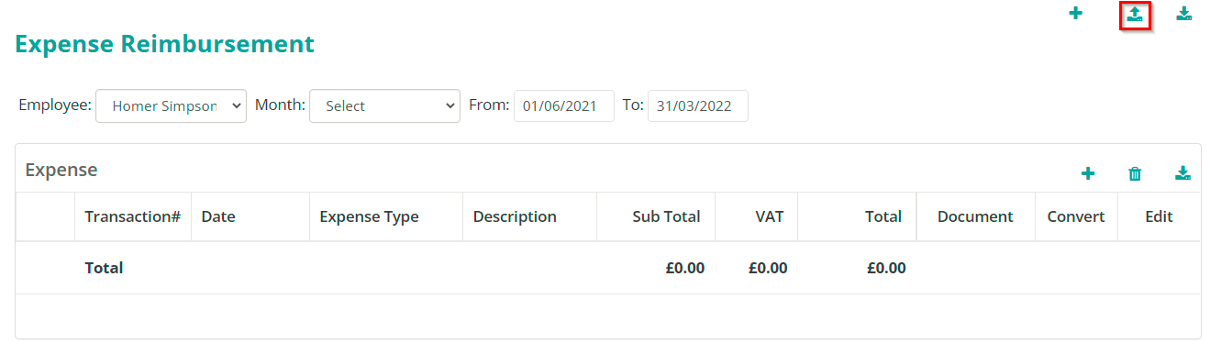The height and width of the screenshot is (343, 1210).
Task: Click the Sub Total column header
Action: coord(666,216)
